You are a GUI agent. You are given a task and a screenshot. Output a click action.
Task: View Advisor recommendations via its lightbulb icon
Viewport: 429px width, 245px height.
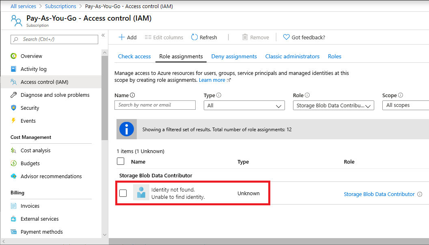coord(13,176)
